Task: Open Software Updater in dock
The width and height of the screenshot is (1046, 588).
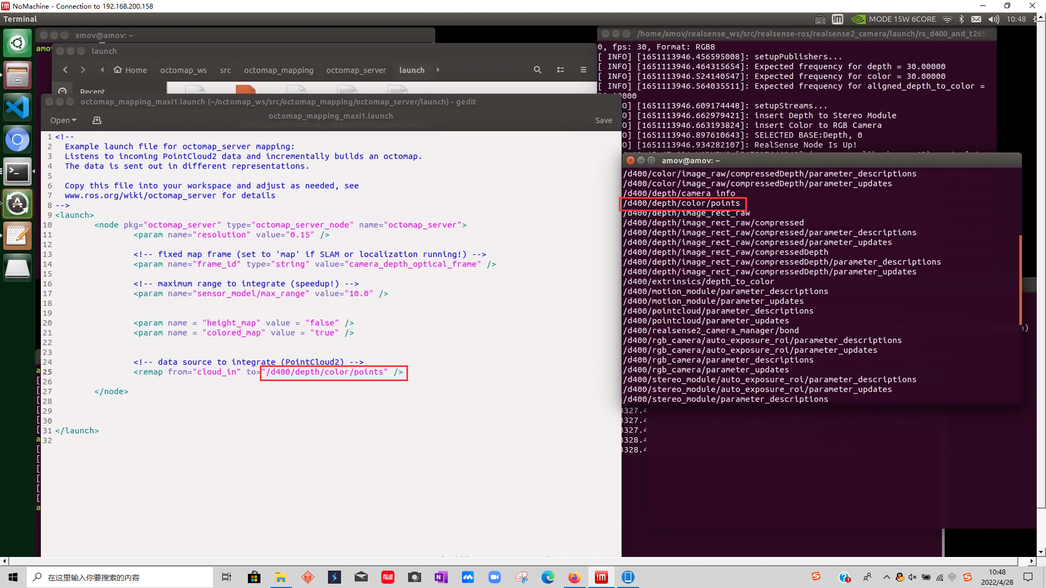Action: tap(17, 204)
